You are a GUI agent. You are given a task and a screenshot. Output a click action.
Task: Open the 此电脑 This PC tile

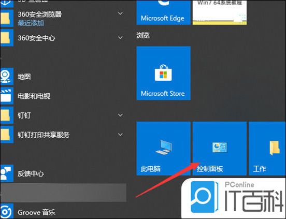pos(163,149)
